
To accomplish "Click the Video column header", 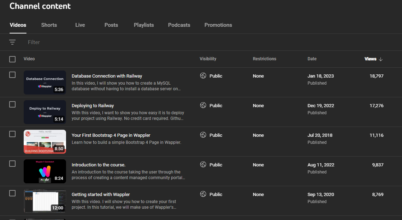I will click(x=29, y=59).
